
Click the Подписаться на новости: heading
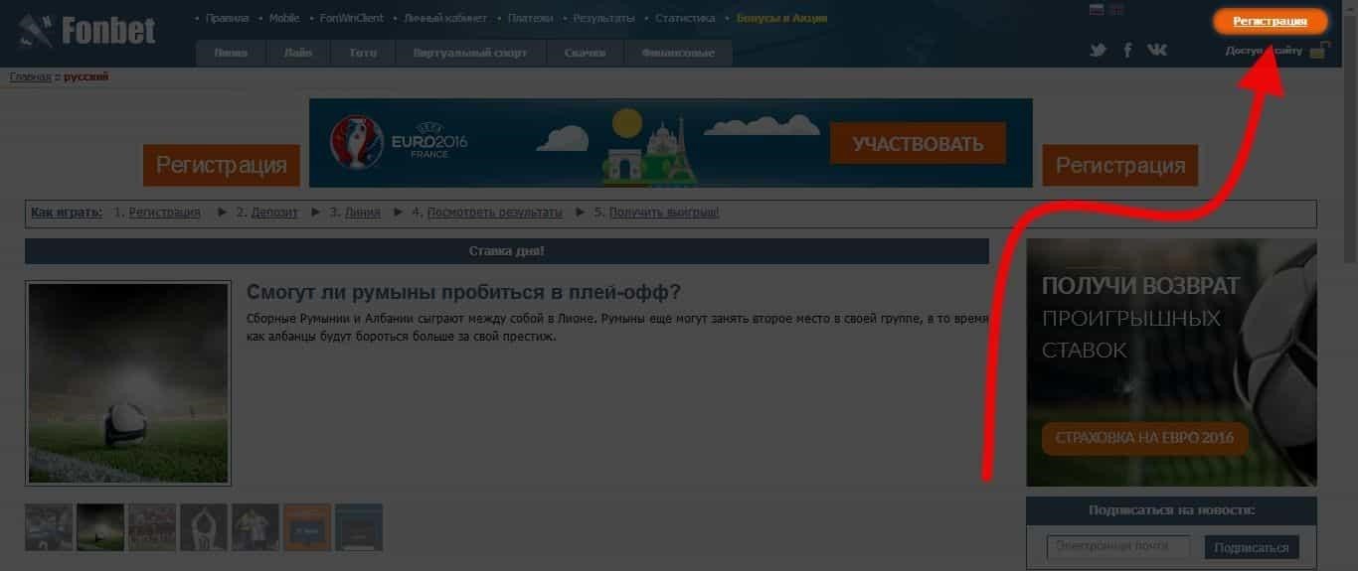tap(1171, 510)
